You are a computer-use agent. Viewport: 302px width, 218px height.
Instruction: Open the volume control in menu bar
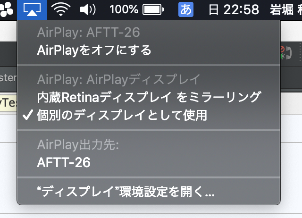pos(88,9)
